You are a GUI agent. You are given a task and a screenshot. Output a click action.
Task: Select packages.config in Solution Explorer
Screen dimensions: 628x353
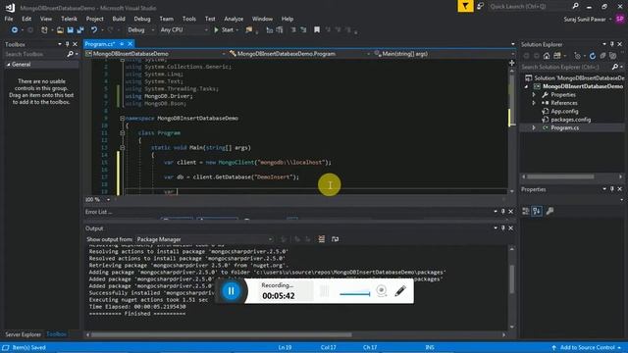570,120
